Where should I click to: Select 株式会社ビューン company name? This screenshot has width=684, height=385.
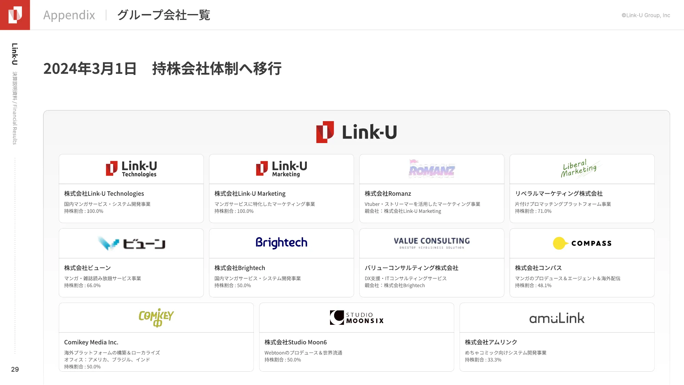tap(88, 268)
